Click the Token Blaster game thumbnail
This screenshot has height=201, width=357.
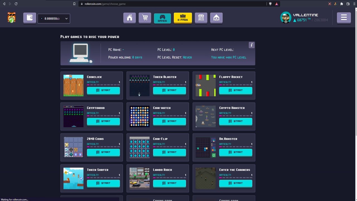coord(139,85)
